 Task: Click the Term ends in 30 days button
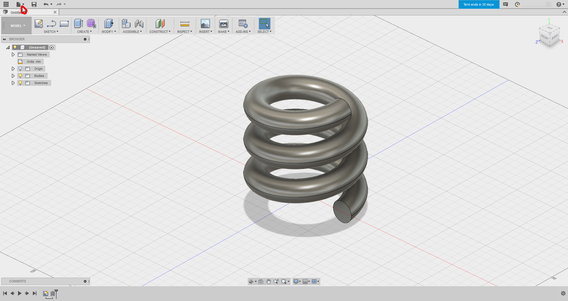point(479,4)
